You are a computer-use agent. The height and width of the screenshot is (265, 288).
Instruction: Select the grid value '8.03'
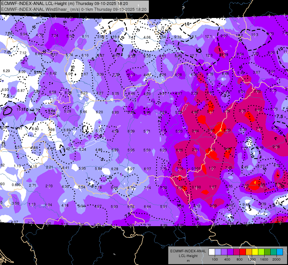pyautogui.click(x=35, y=129)
